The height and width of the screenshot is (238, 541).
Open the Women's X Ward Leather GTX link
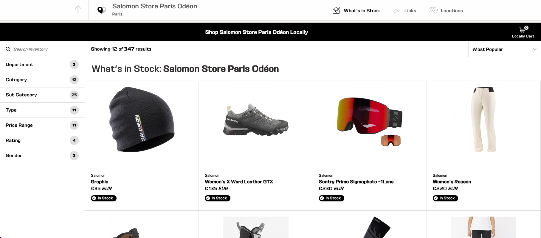tap(239, 182)
